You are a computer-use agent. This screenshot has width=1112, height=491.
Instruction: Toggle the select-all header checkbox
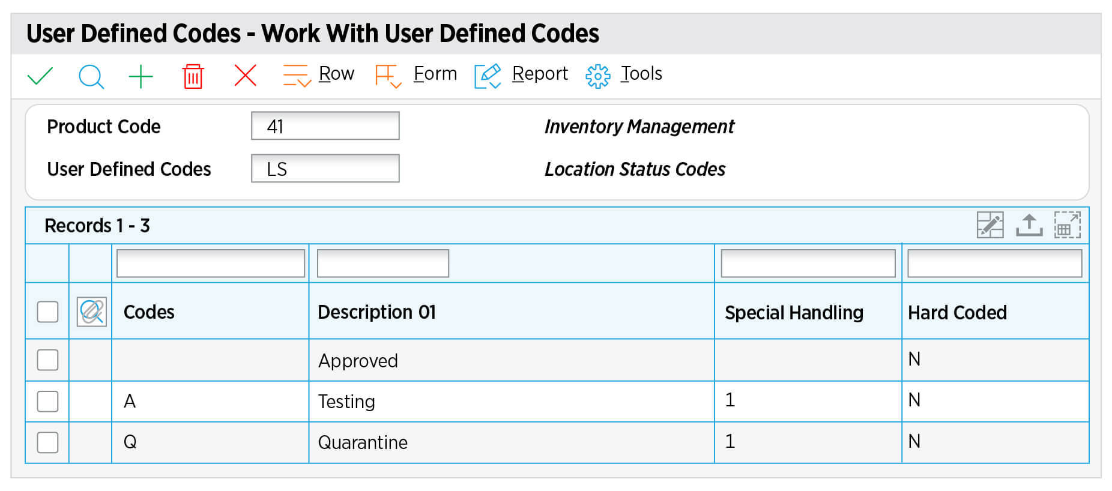(48, 312)
